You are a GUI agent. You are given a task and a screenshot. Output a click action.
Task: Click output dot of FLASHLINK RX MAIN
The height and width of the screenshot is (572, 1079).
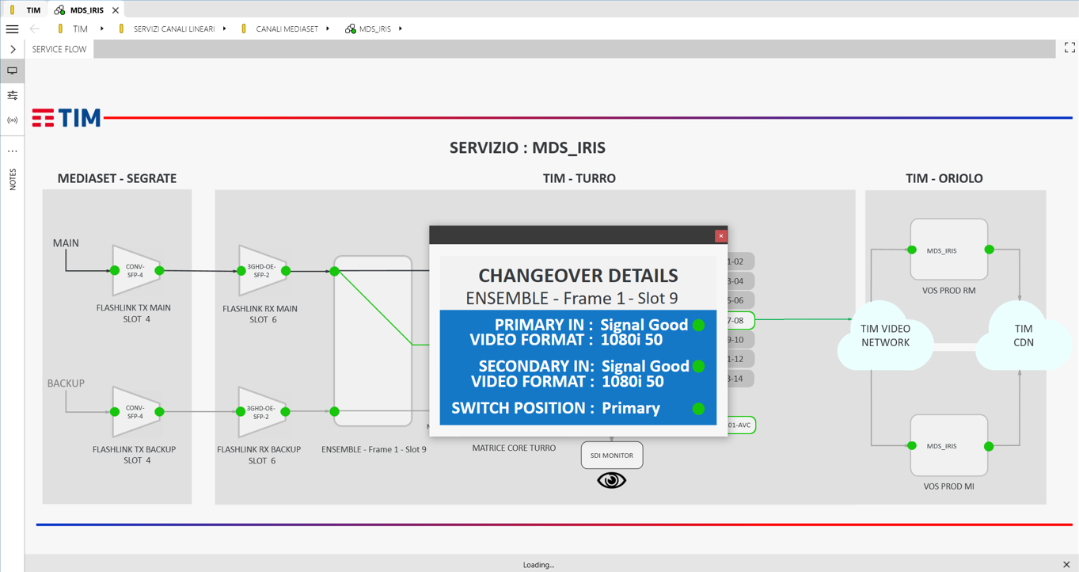point(286,271)
